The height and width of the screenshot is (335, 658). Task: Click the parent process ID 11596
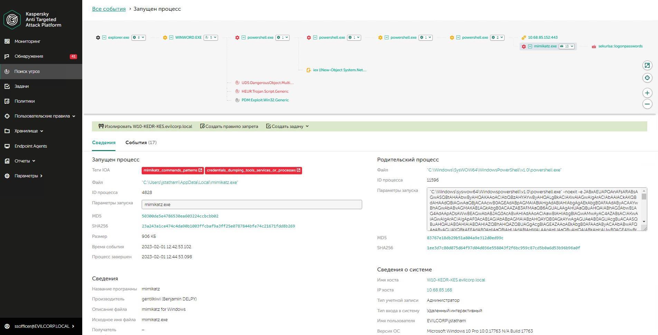tap(433, 180)
